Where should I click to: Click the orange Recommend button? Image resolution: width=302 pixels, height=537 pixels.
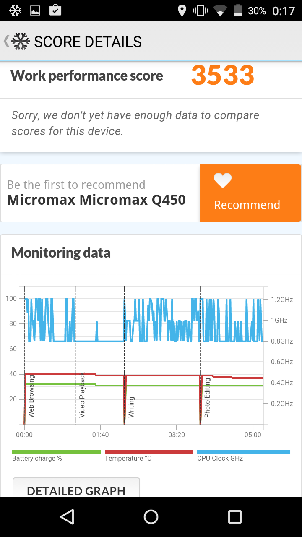click(x=251, y=193)
